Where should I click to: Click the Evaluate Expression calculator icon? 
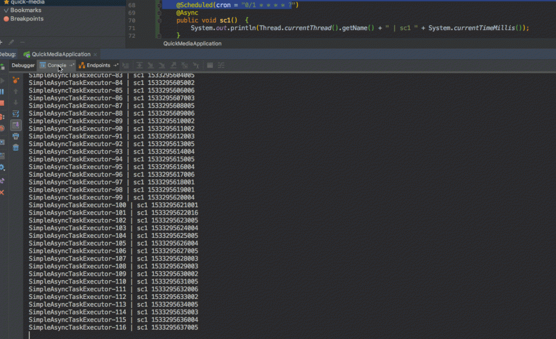pos(210,65)
